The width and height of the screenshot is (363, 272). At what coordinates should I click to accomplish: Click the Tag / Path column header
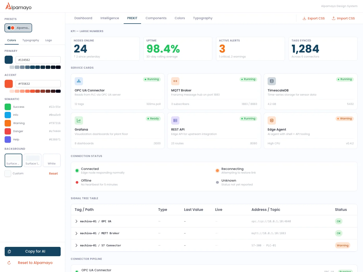pos(84,210)
